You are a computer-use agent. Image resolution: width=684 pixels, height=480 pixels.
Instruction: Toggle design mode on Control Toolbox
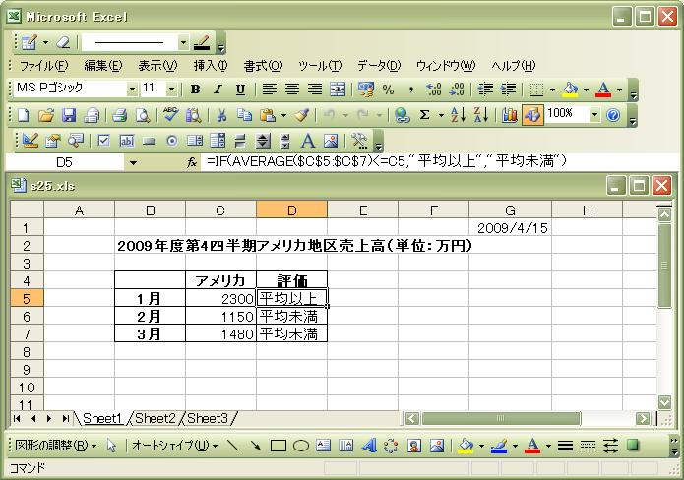coord(30,141)
